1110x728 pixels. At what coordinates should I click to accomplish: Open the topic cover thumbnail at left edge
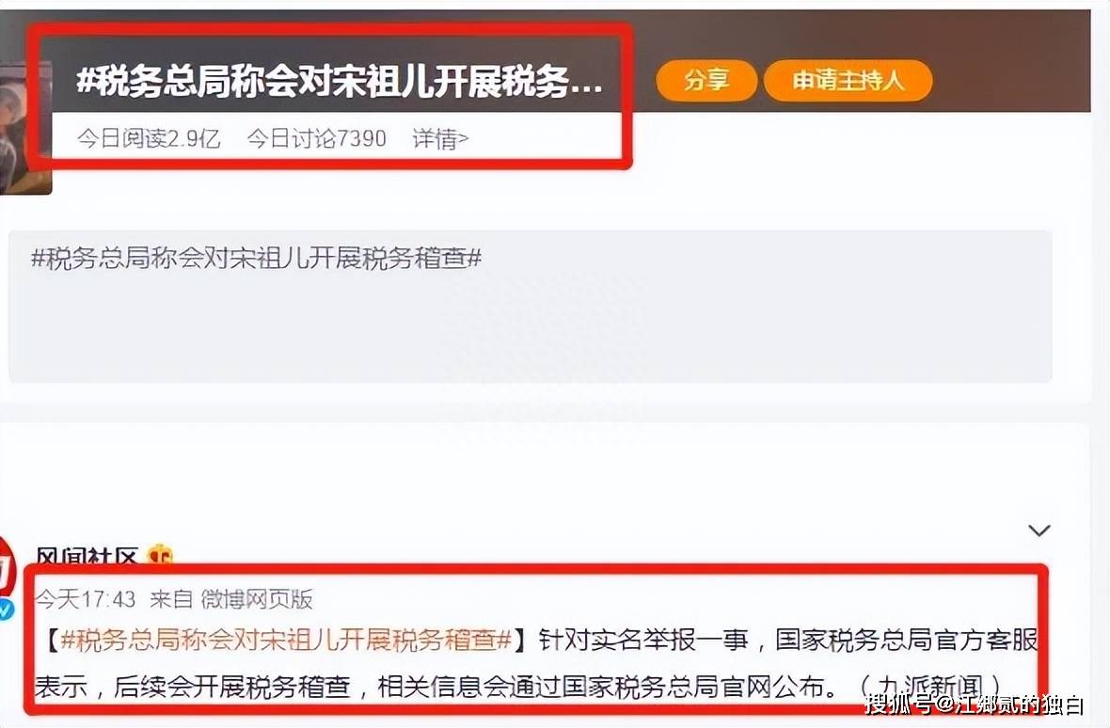tap(25, 127)
